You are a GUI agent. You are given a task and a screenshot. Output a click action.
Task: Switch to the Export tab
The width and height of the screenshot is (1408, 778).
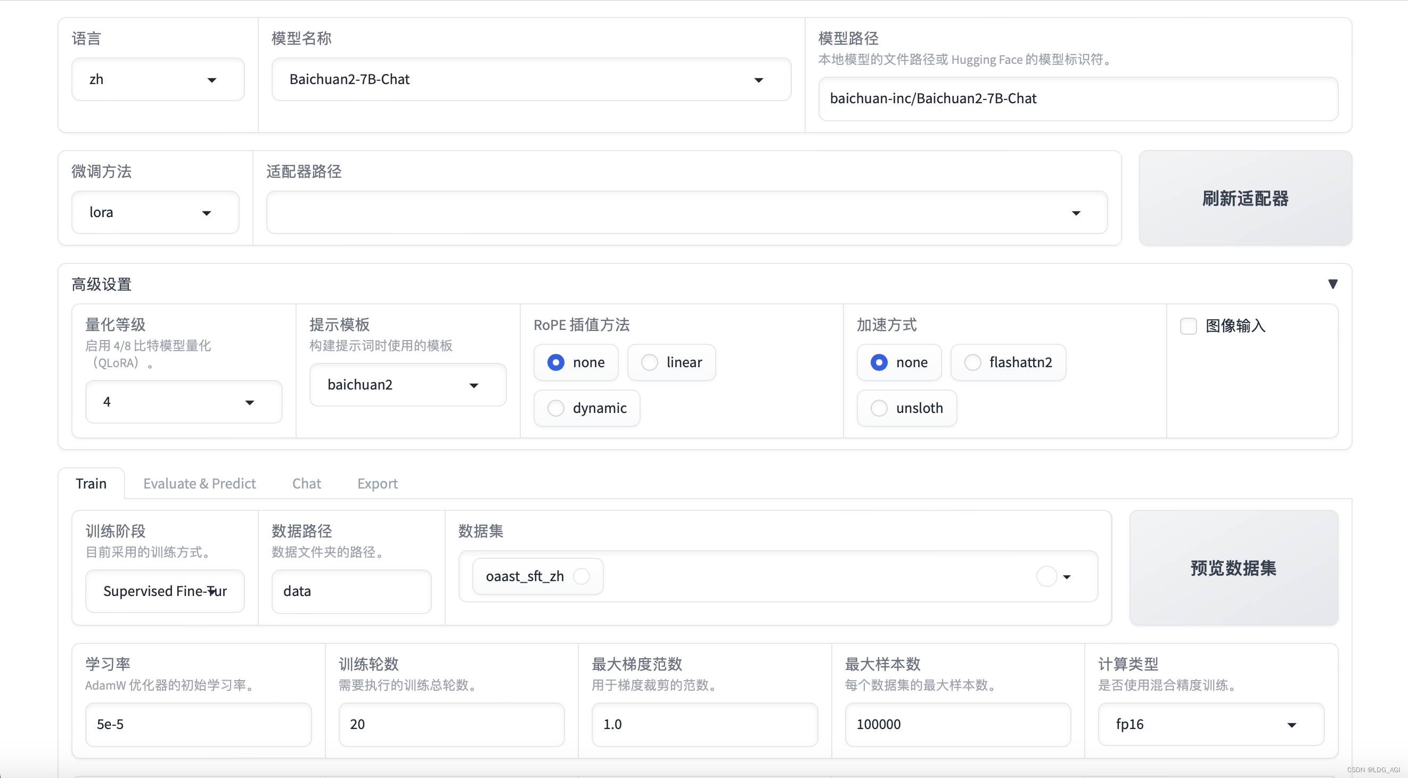coord(378,484)
